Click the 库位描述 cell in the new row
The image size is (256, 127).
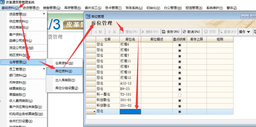(157, 112)
